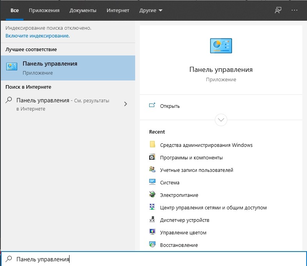Image resolution: width=307 pixels, height=266 pixels.
Task: Click the Центр управления сетями icon
Action: coord(152,207)
